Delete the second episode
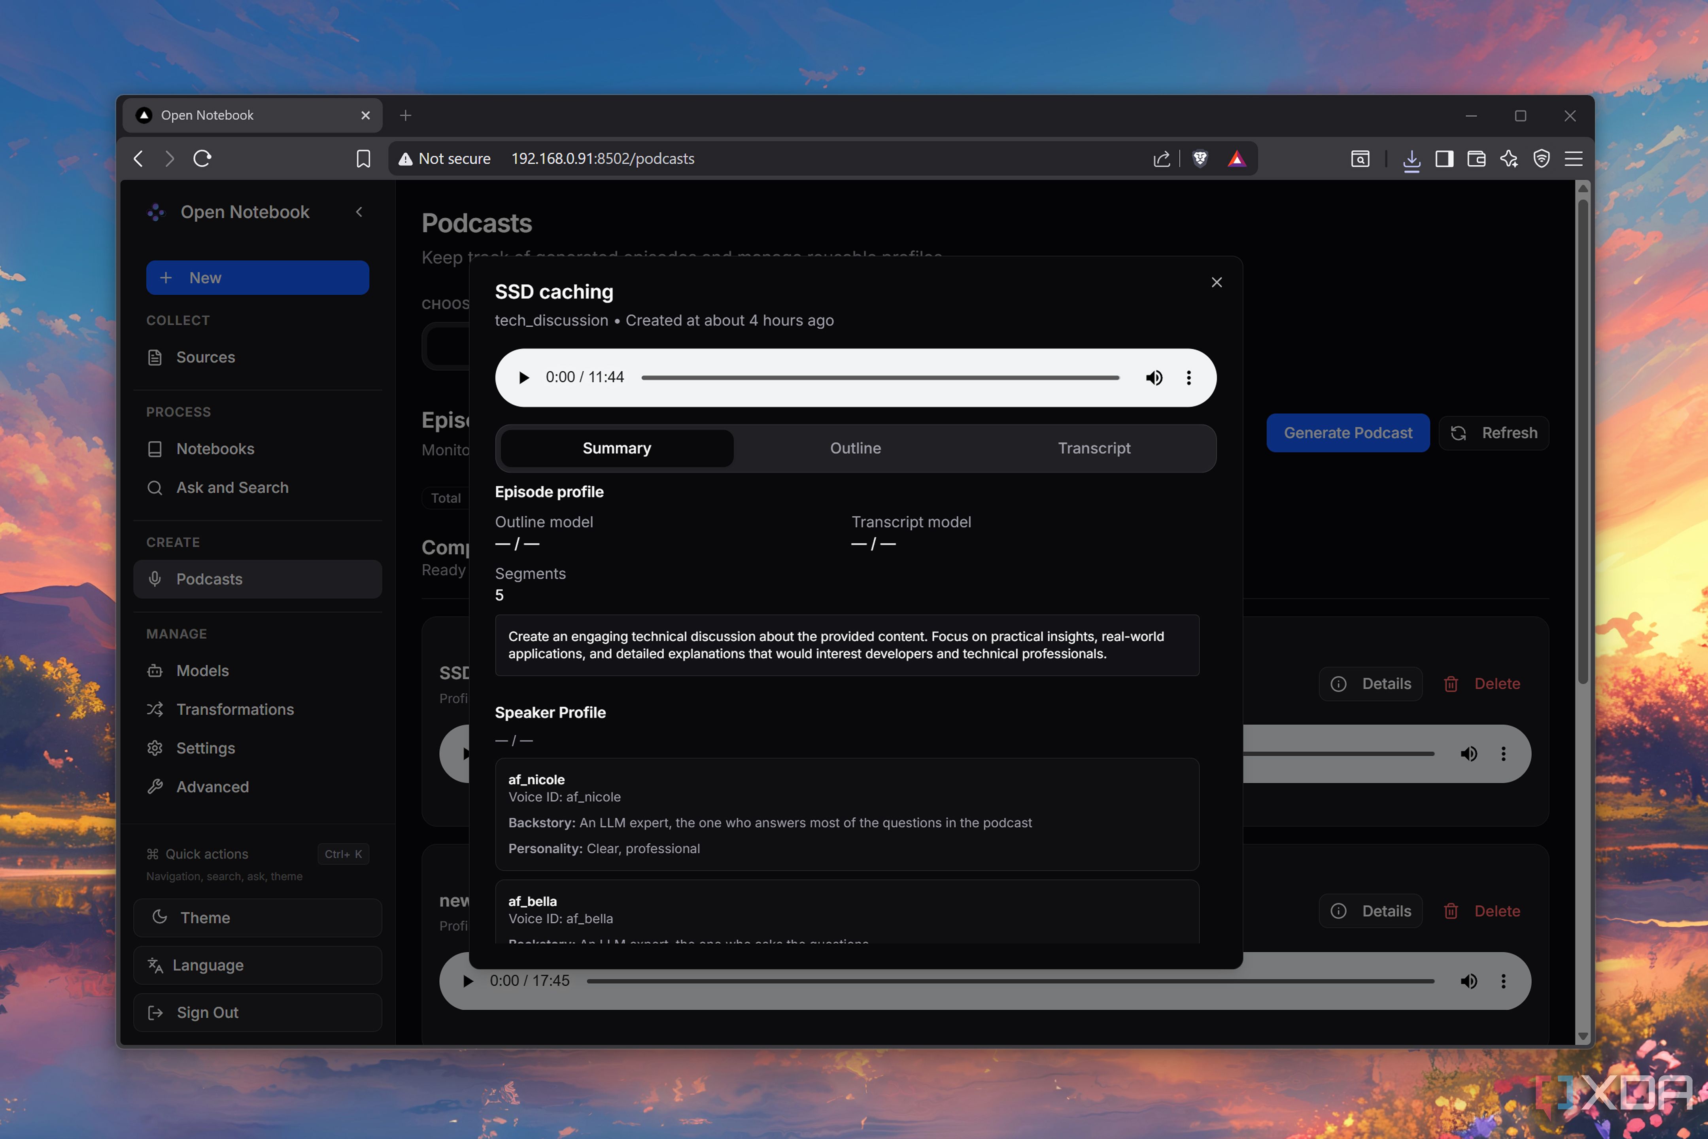 [x=1482, y=911]
